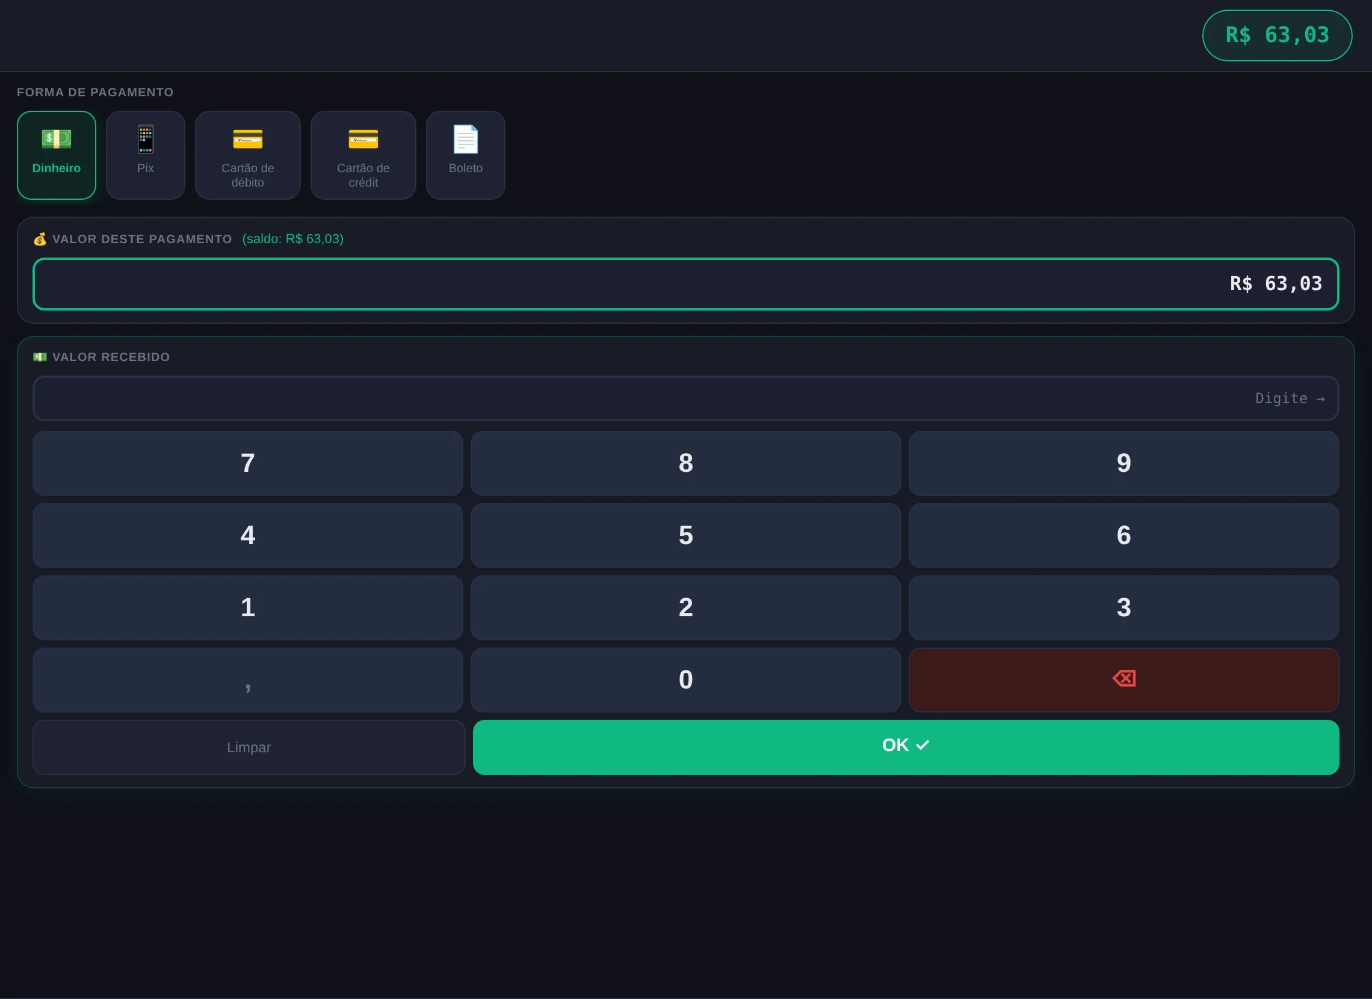
Task: Tap keypad digit 0
Action: click(685, 679)
